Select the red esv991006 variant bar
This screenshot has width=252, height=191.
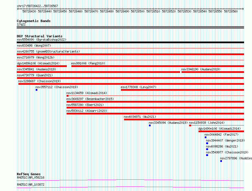pyautogui.click(x=158, y=66)
